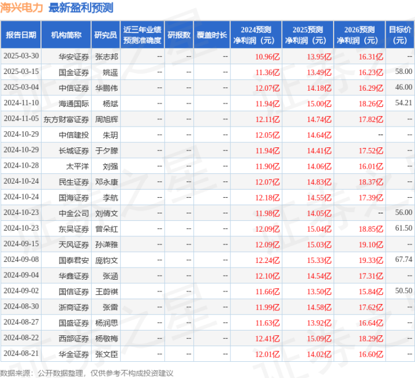
Task: Click researcher name 于夕朦
Action: click(x=107, y=150)
